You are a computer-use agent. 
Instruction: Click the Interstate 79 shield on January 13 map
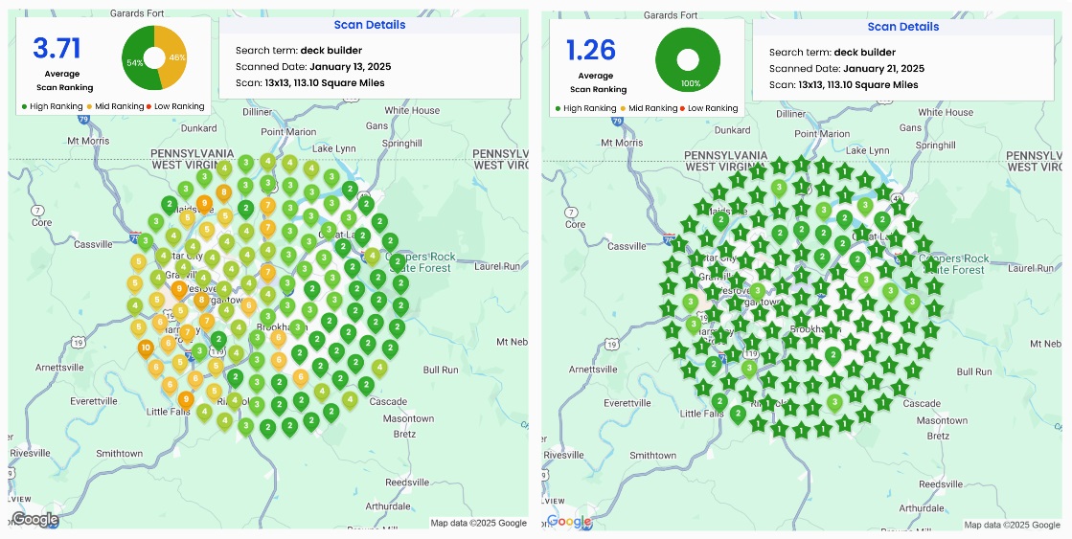pos(83,119)
